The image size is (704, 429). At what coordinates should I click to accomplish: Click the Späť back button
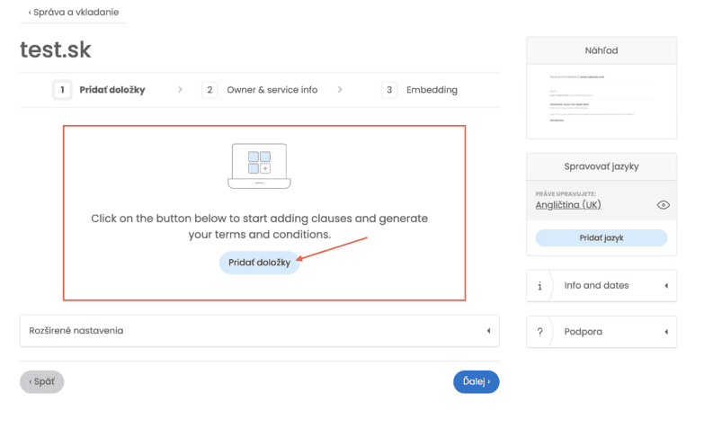coord(42,382)
